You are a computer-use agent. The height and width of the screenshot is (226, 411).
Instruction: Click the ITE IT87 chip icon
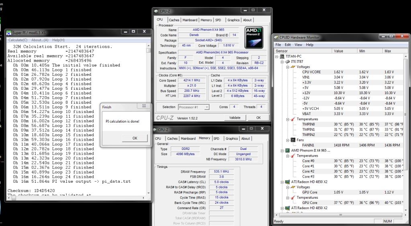tap(286, 62)
